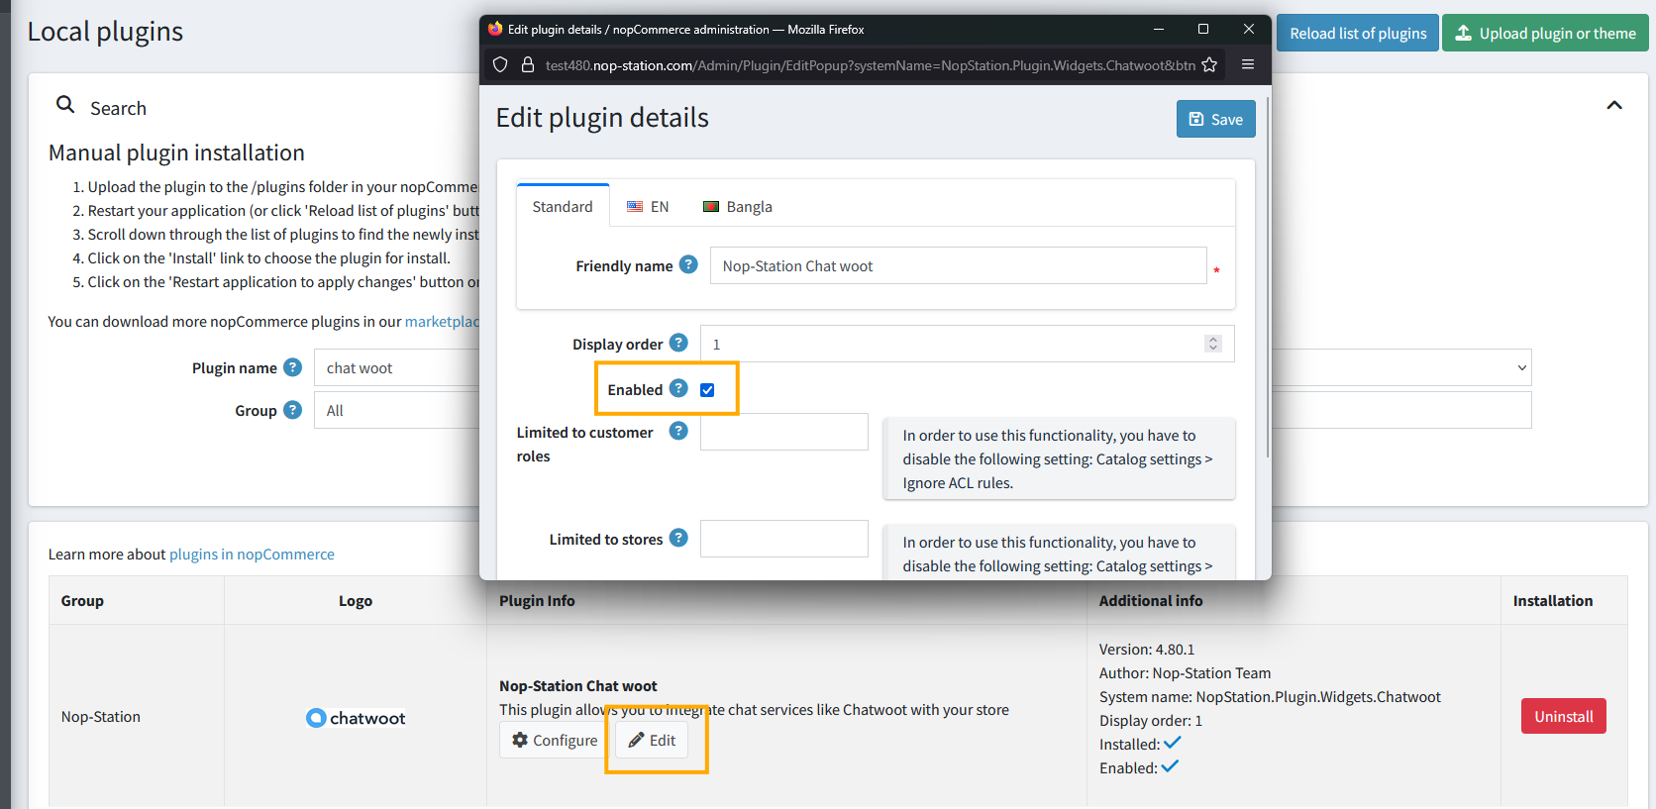Viewport: 1656px width, 809px height.
Task: Collapse the Search panel chevron
Action: coord(1614,105)
